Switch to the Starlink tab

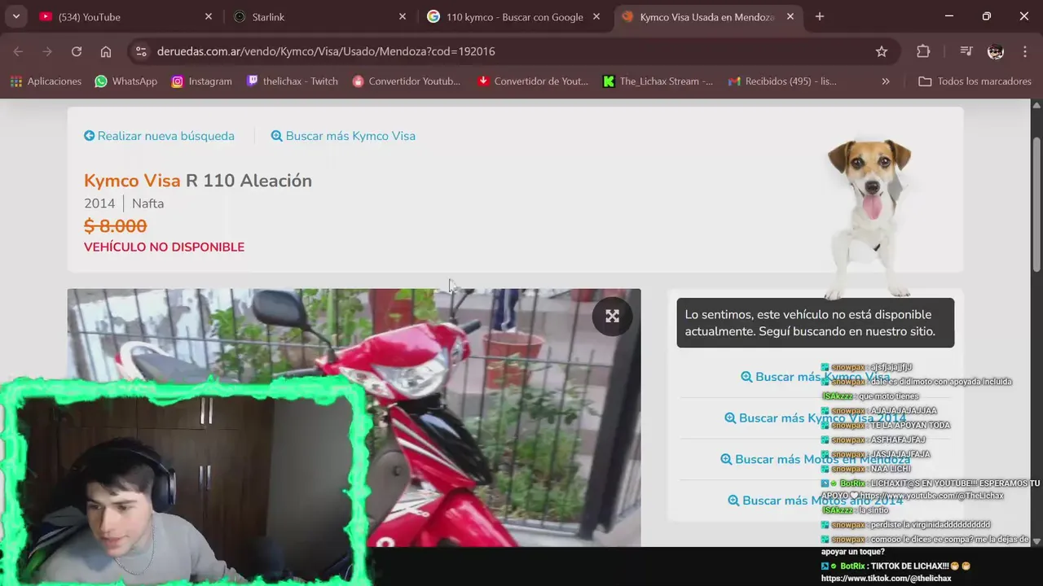319,16
